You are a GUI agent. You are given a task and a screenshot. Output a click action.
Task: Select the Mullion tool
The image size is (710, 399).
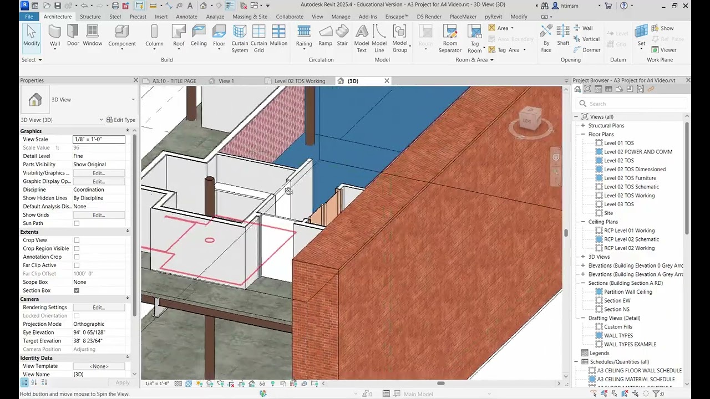pyautogui.click(x=278, y=36)
